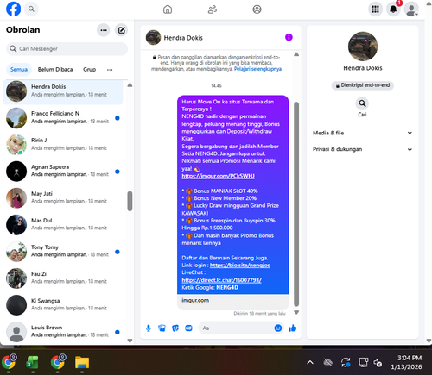Open Pelajari selengkapnya link
Viewport: 432px width, 375px height.
coord(257,69)
